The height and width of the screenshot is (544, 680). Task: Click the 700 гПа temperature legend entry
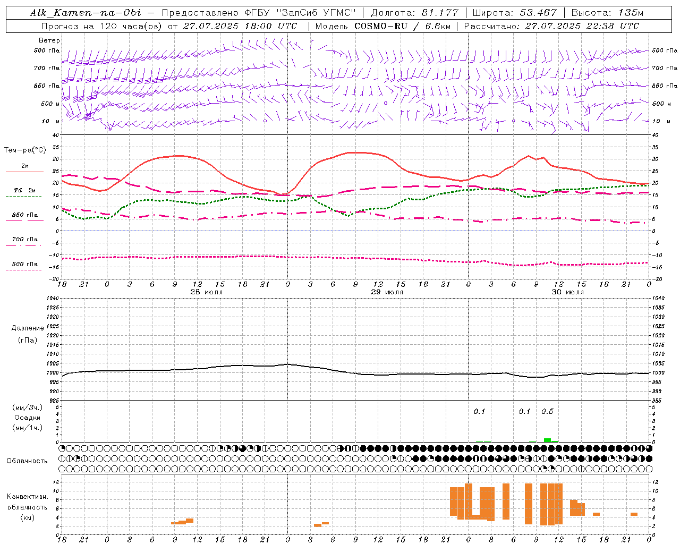click(x=25, y=240)
